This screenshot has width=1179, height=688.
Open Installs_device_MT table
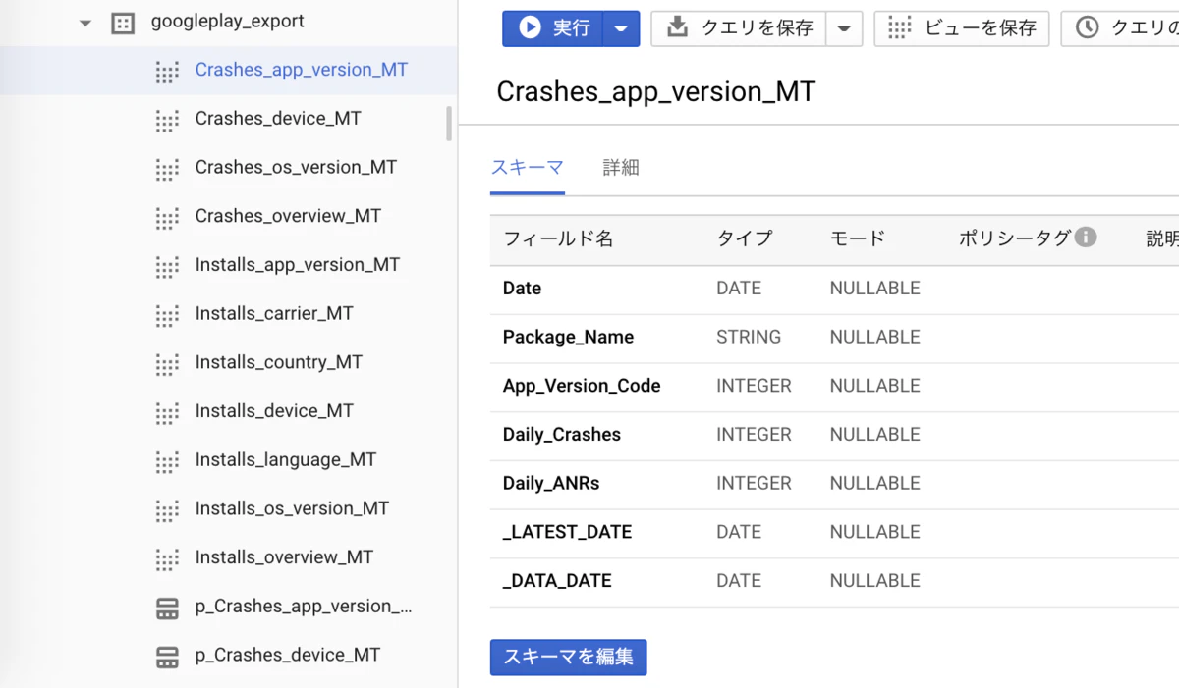(274, 410)
